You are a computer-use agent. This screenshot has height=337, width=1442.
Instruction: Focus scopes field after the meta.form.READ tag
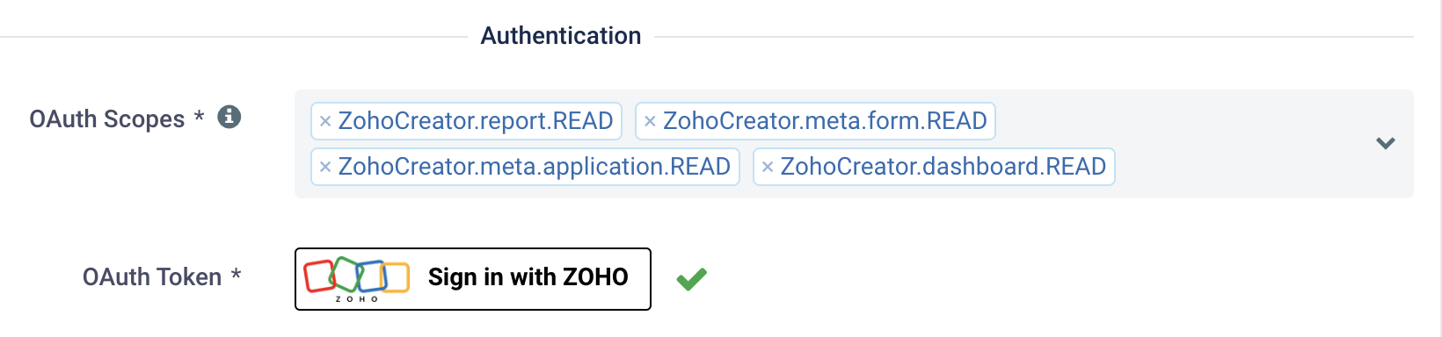(1178, 121)
